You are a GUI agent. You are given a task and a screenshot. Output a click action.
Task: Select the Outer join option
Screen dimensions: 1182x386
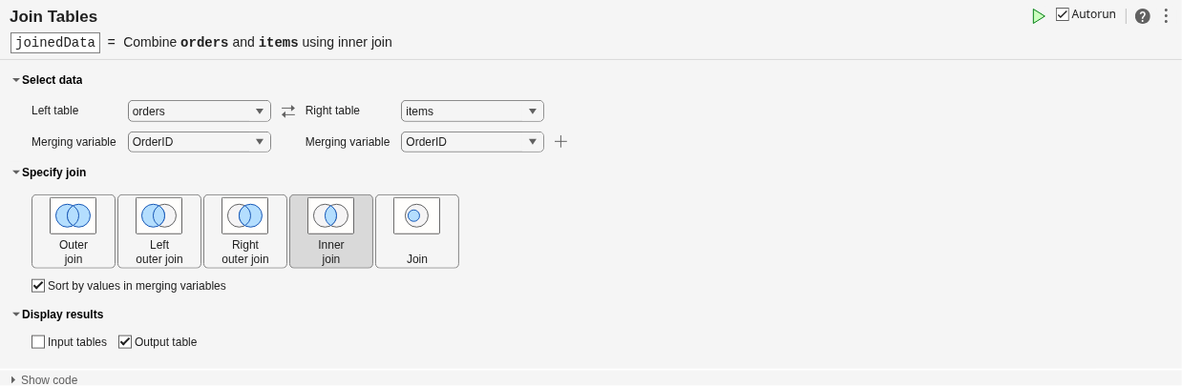(x=74, y=232)
